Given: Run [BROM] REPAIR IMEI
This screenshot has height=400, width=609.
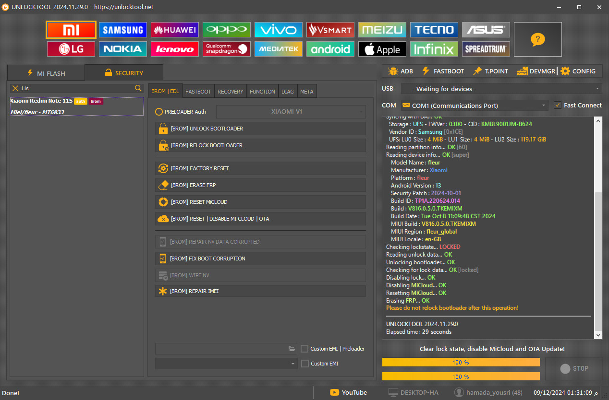Looking at the screenshot, I should pyautogui.click(x=260, y=291).
